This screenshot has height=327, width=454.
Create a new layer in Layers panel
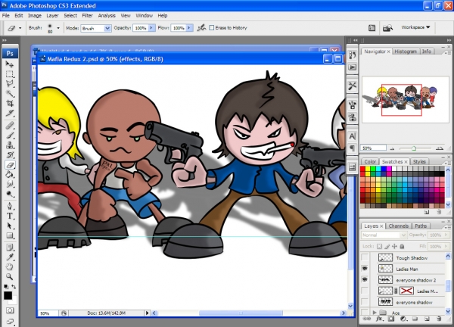427,319
